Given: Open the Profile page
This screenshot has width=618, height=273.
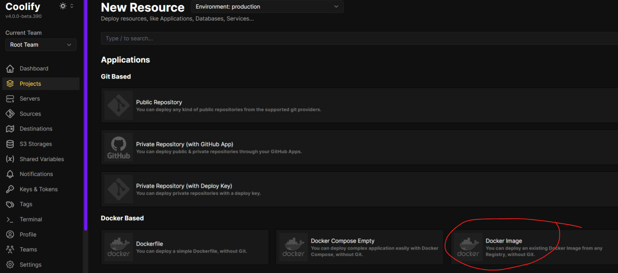Looking at the screenshot, I should click(x=41, y=235).
